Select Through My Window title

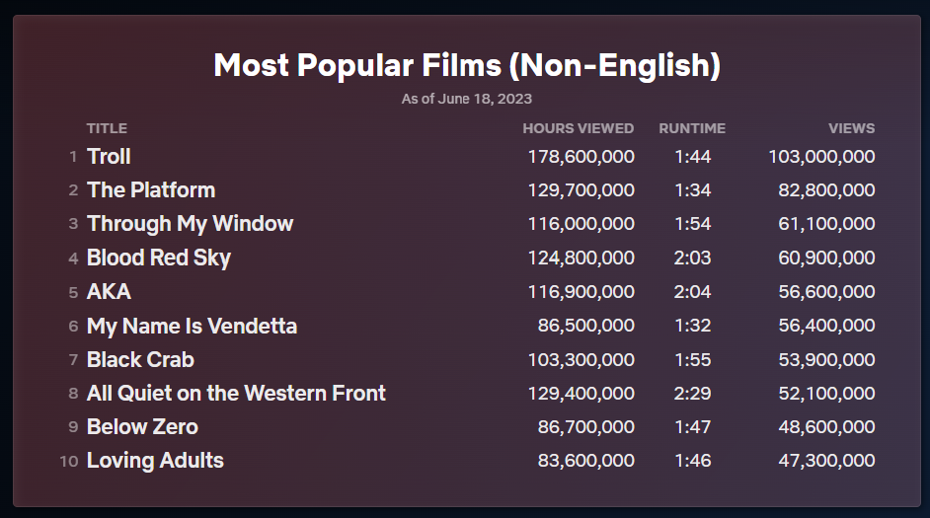pyautogui.click(x=190, y=224)
